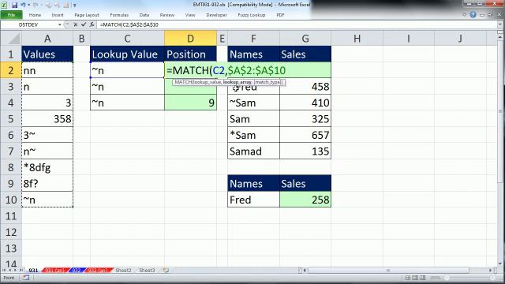The width and height of the screenshot is (505, 284).
Task: Open the Excel application icon menu
Action: 4,6
